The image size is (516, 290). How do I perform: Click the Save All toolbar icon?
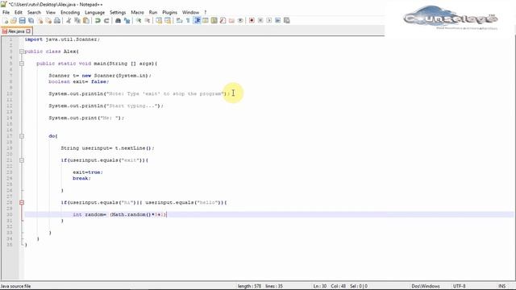tap(31, 20)
